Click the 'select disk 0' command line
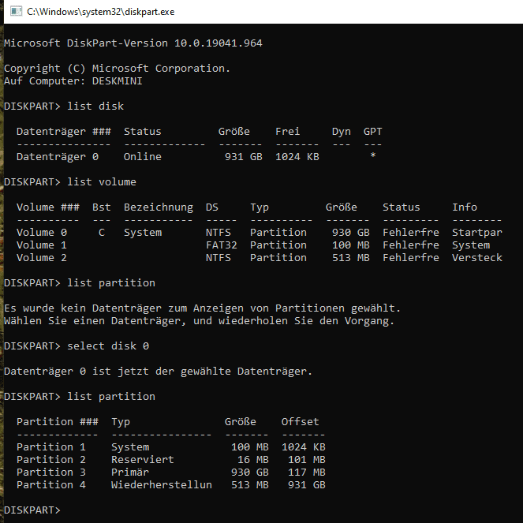The width and height of the screenshot is (523, 523). [77, 346]
